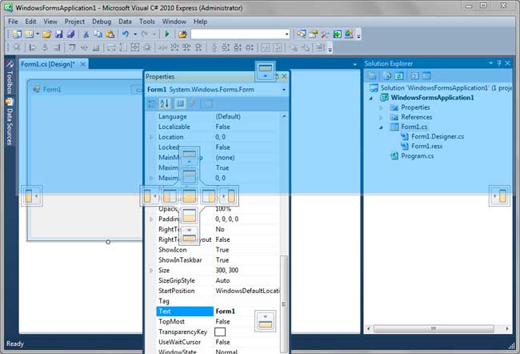The height and width of the screenshot is (354, 520).
Task: Click the left edge docking guide icon
Action: 30,195
